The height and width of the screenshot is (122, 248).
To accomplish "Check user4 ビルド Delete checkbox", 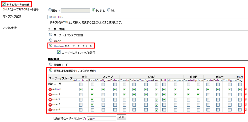I will 188,110.
